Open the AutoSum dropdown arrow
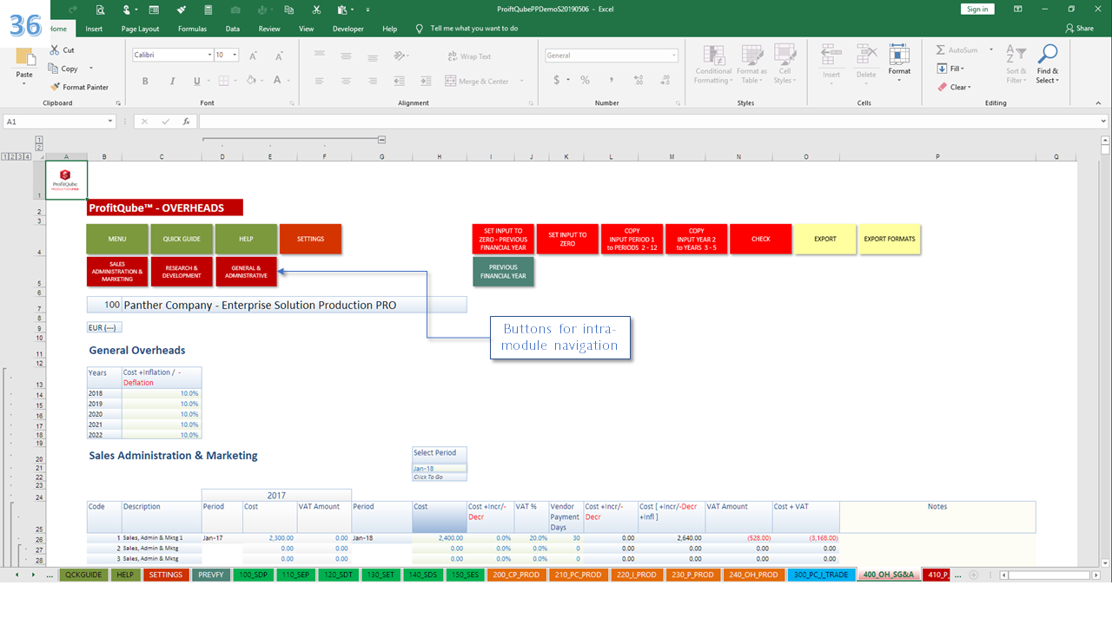This screenshot has width=1112, height=625. [x=991, y=50]
